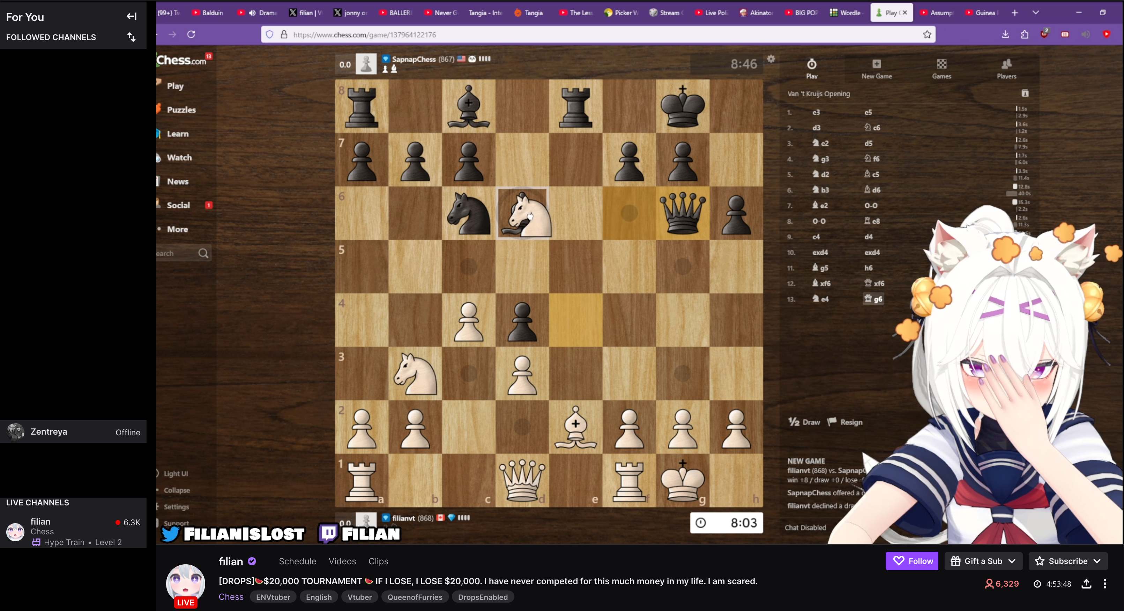Viewport: 1124px width, 611px height.
Task: Toggle the Light UI option
Action: (x=176, y=474)
